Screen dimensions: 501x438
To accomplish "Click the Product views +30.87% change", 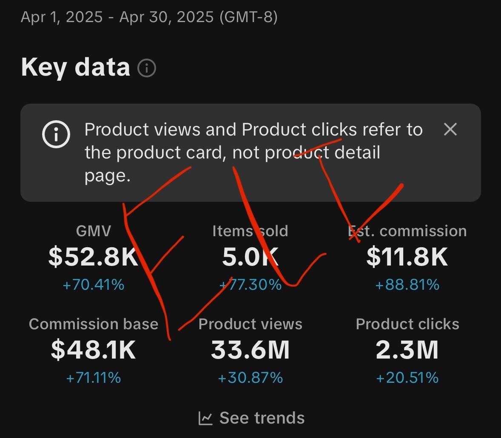I will coord(250,378).
